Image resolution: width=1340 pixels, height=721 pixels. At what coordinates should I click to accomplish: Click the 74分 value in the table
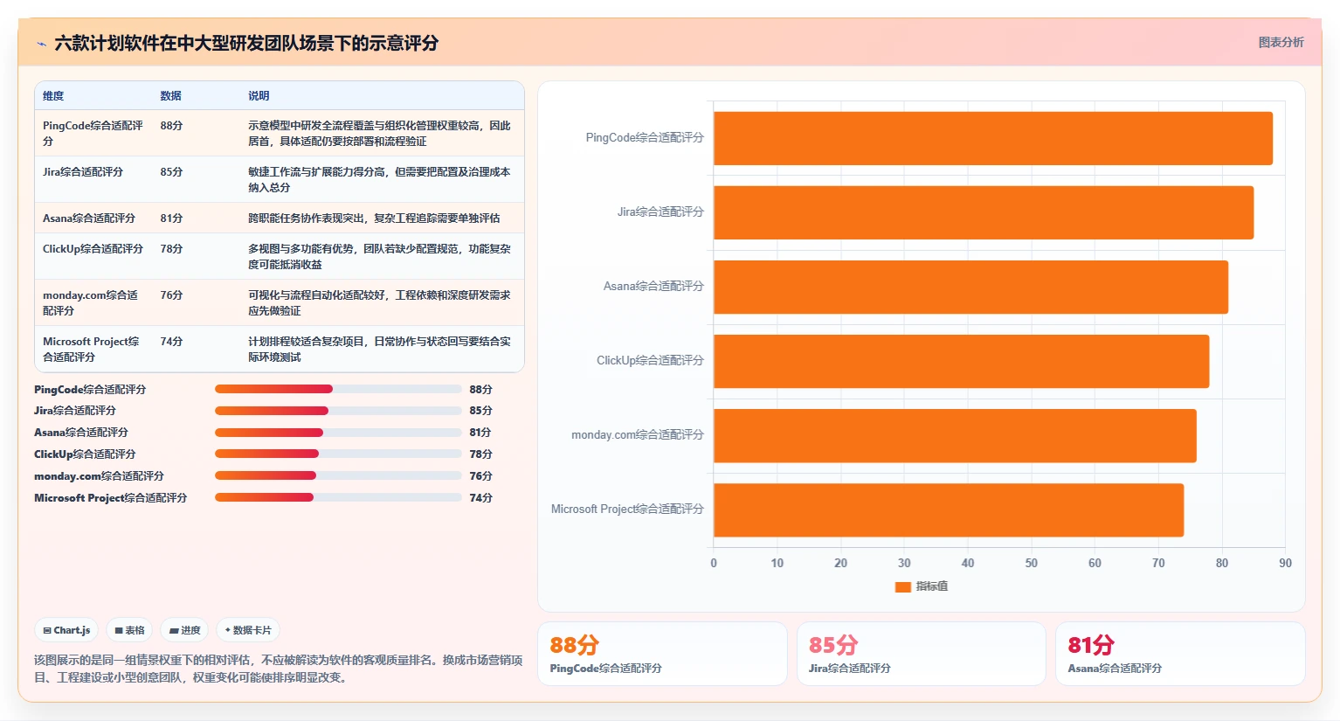(x=171, y=342)
